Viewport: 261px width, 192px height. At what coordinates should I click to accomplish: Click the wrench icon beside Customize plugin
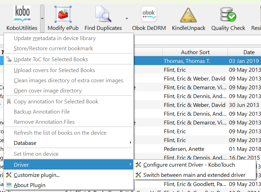point(9,175)
